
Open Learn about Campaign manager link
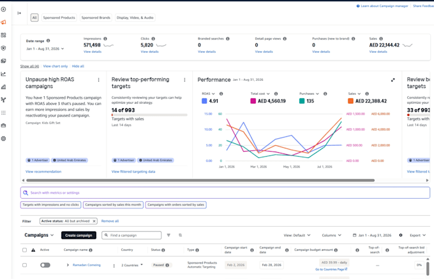click(384, 6)
